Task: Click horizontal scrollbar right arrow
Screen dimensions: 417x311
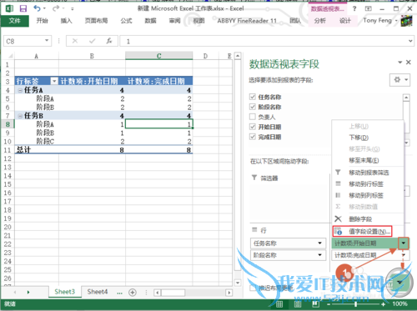Action: pyautogui.click(x=229, y=293)
